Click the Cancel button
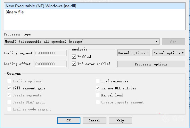Viewport: 190px width, 128px height. [x=95, y=121]
